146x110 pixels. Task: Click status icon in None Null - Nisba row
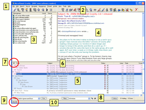(x=108, y=91)
